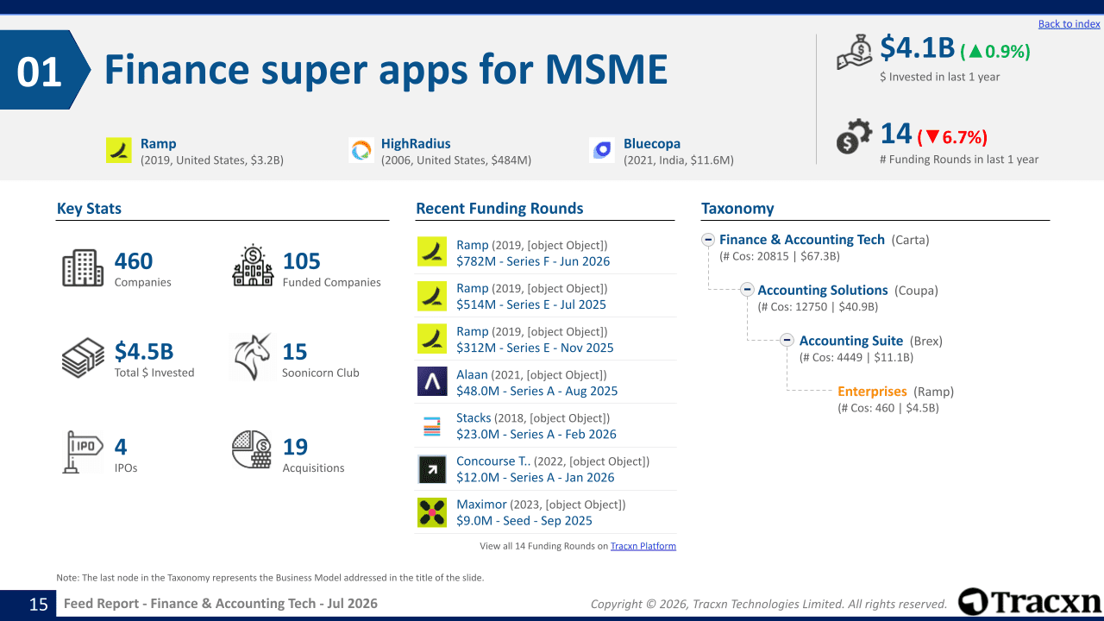Viewport: 1104px width, 621px height.
Task: Follow the Tracxn Platform link
Action: [643, 546]
